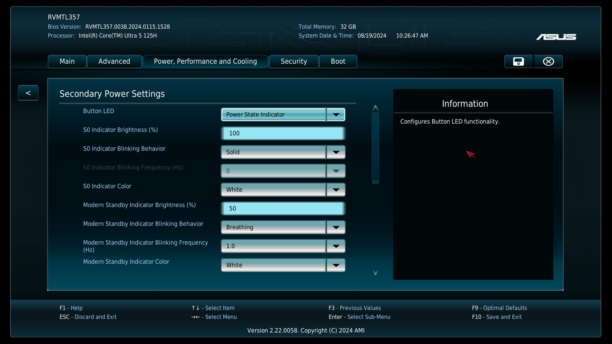
Task: Open the Boot tab
Action: tap(338, 61)
